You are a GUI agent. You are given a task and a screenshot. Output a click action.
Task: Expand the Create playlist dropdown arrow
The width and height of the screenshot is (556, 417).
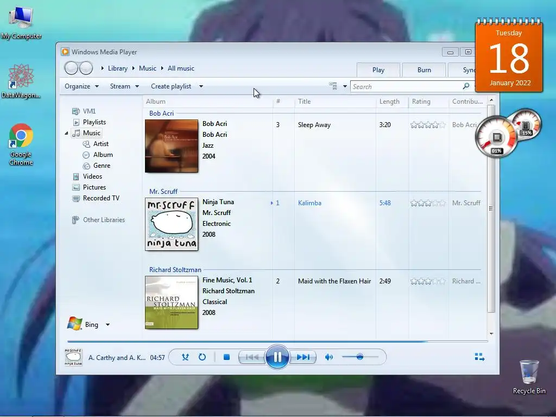pyautogui.click(x=201, y=86)
